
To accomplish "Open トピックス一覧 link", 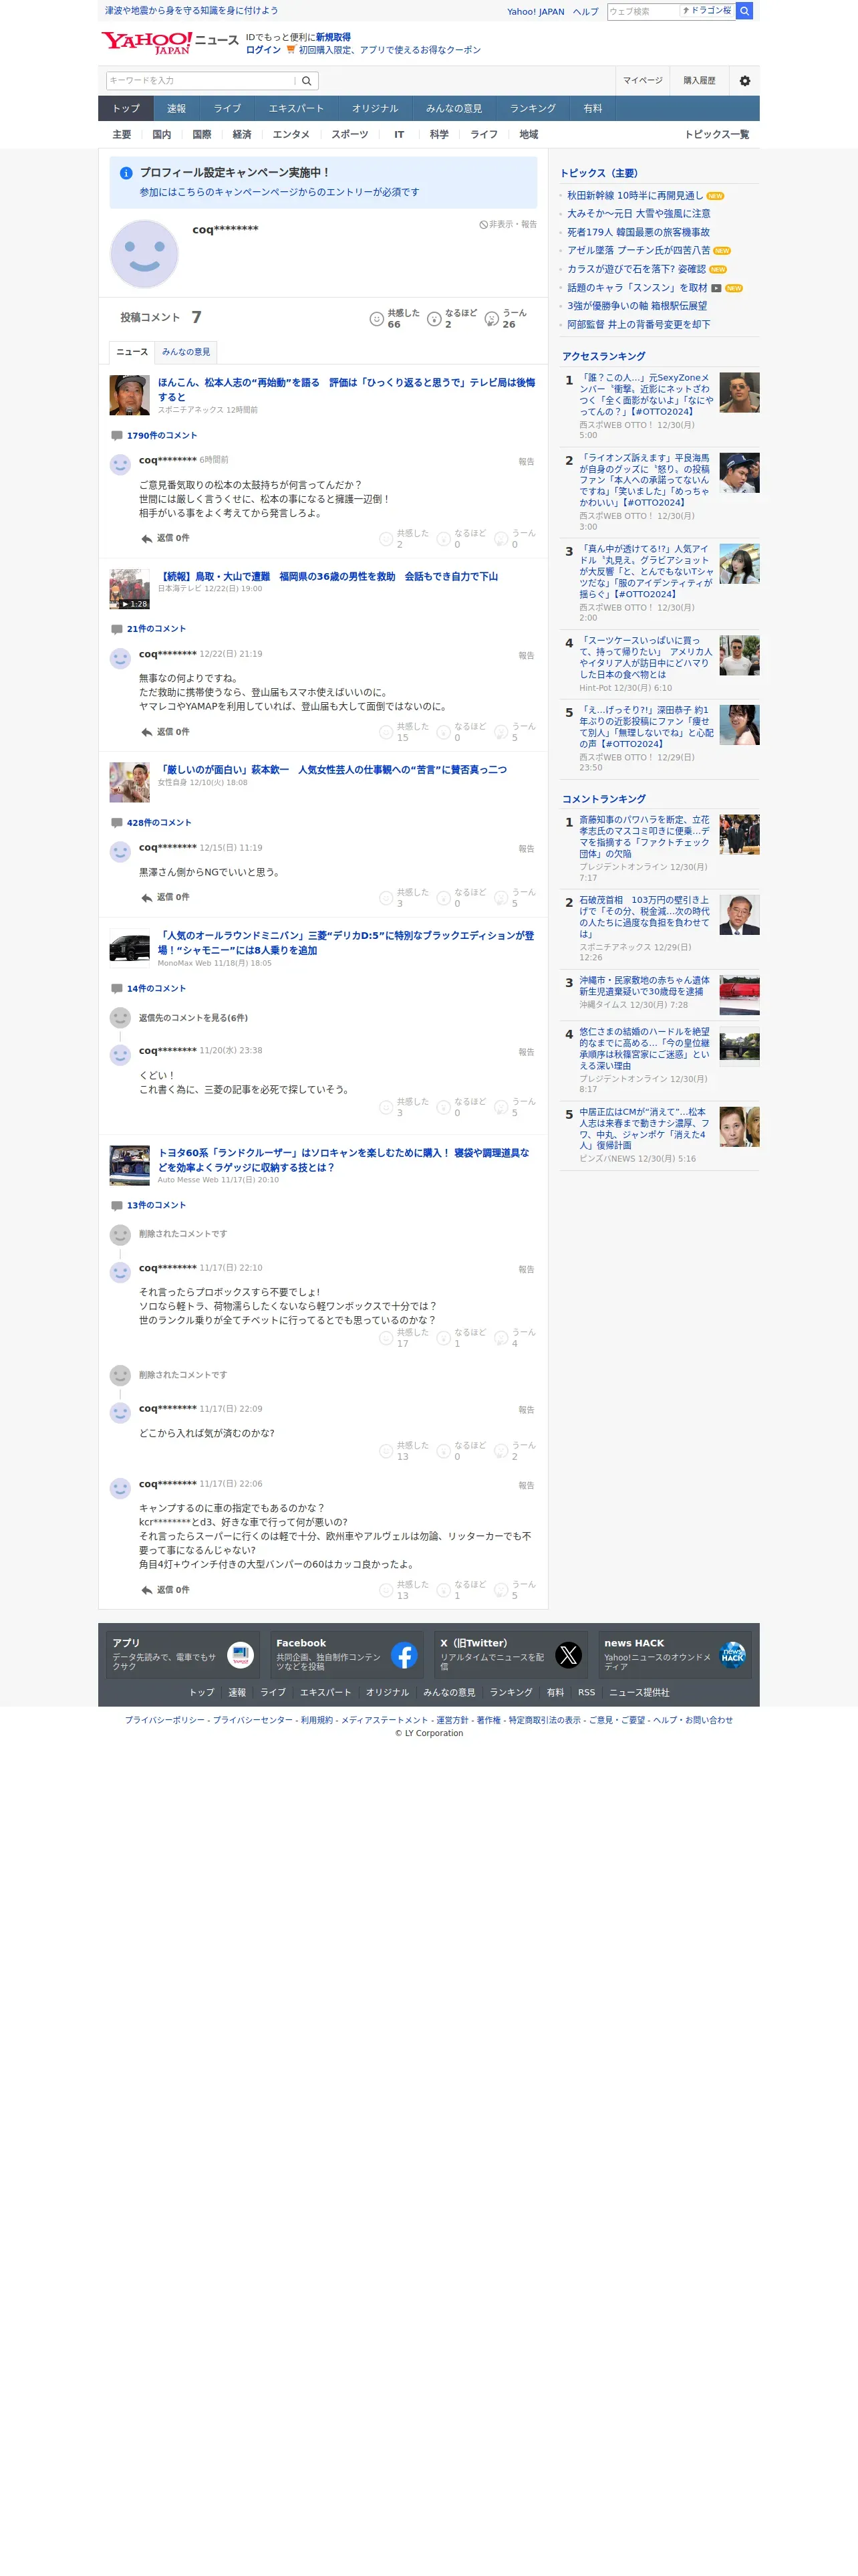I will 716,135.
